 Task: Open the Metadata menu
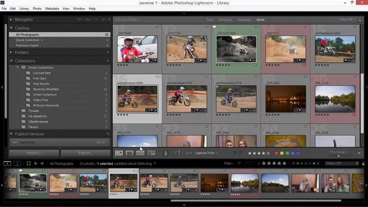coord(52,9)
